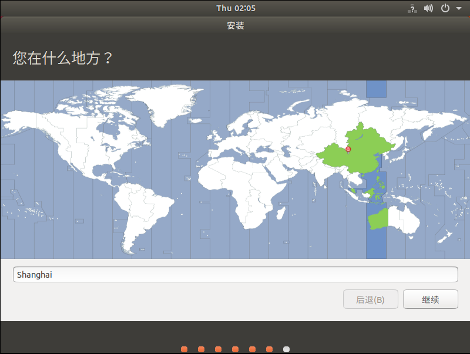Viewport: 470px width, 354px height.
Task: Open the Thu 02:05 clock menu
Action: 236,8
